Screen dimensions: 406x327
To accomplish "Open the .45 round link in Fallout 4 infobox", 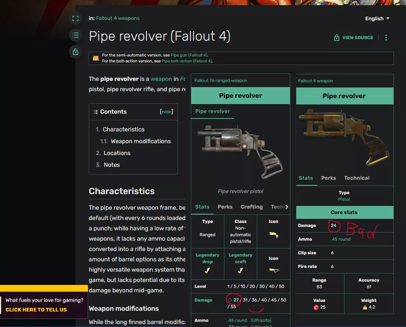I will (x=341, y=239).
